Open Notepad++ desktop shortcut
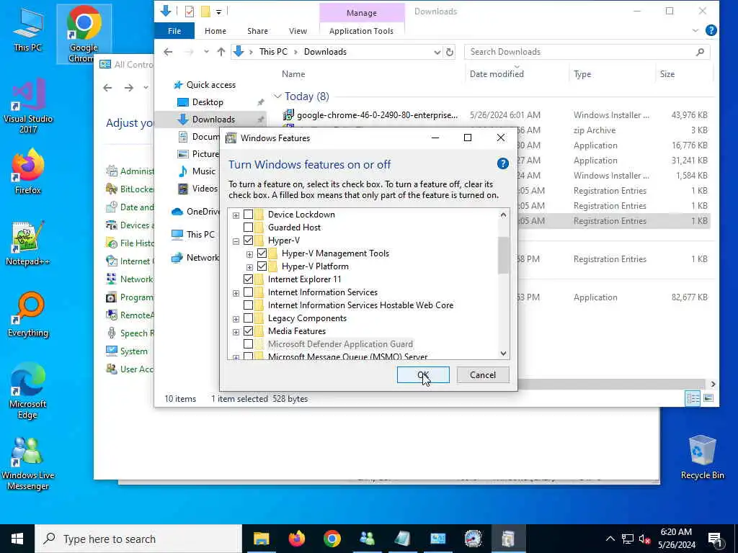738x553 pixels. coord(28,243)
